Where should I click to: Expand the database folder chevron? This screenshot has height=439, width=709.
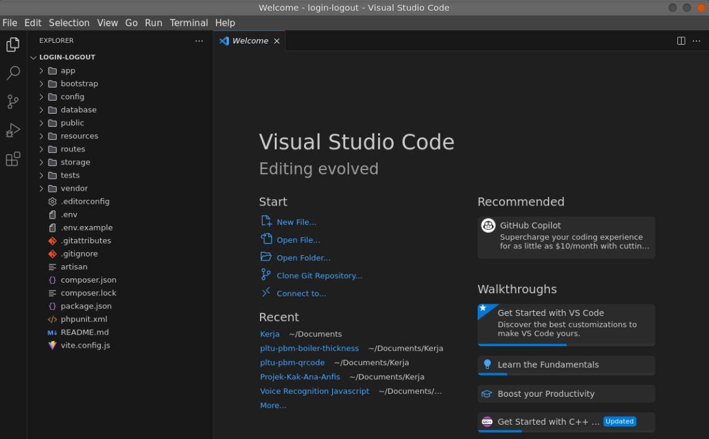pos(41,110)
